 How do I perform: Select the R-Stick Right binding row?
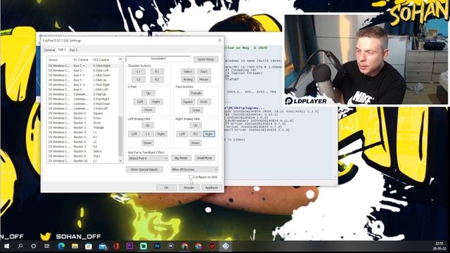83,65
